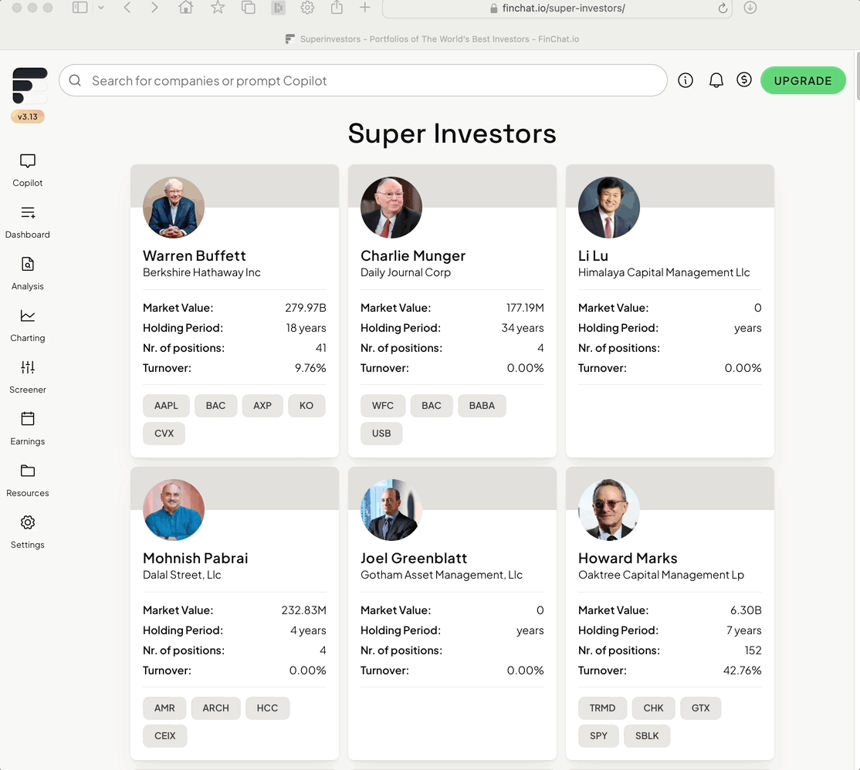Toggle the browser sidebar icon
Screen dimensions: 860x770
(80, 7)
